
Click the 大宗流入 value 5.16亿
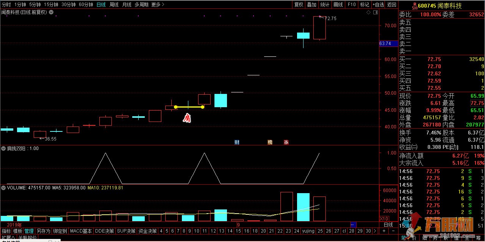(x=461, y=163)
